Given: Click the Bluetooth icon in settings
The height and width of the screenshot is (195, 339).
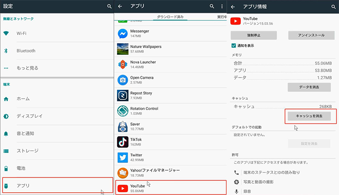Looking at the screenshot, I should click(x=6, y=51).
